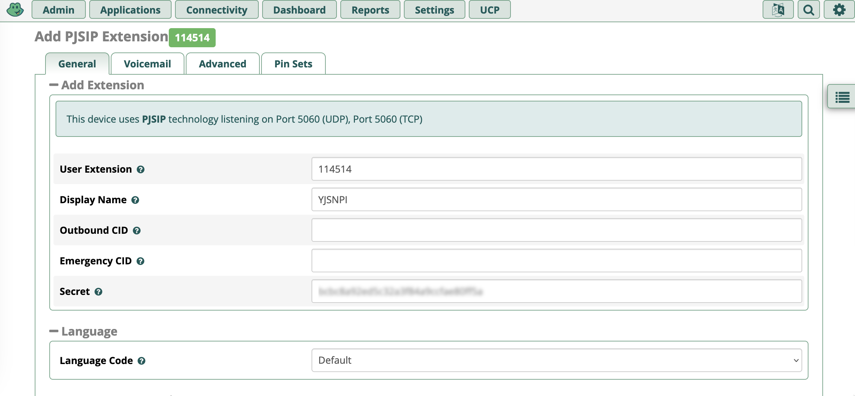855x396 pixels.
Task: Switch to the Voicemail tab
Action: point(147,64)
